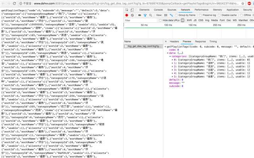The height and width of the screenshot is (158, 254).
Task: Expand category item 4 in preview
Action: 173,73
